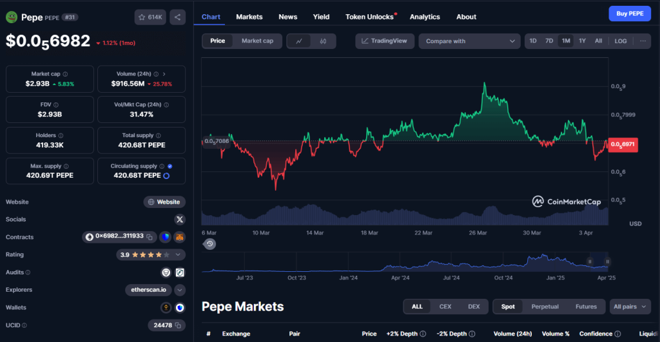660x342 pixels.
Task: Open the Yield tab
Action: pos(321,17)
